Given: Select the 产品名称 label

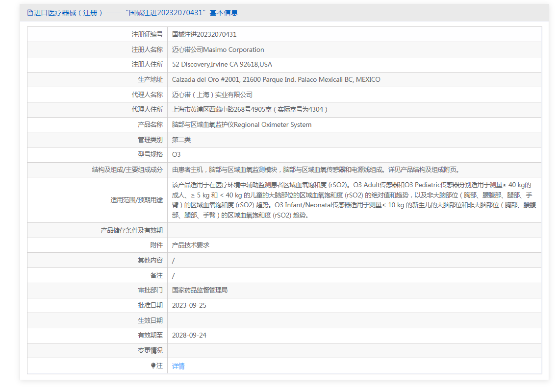Looking at the screenshot, I should coord(150,124).
